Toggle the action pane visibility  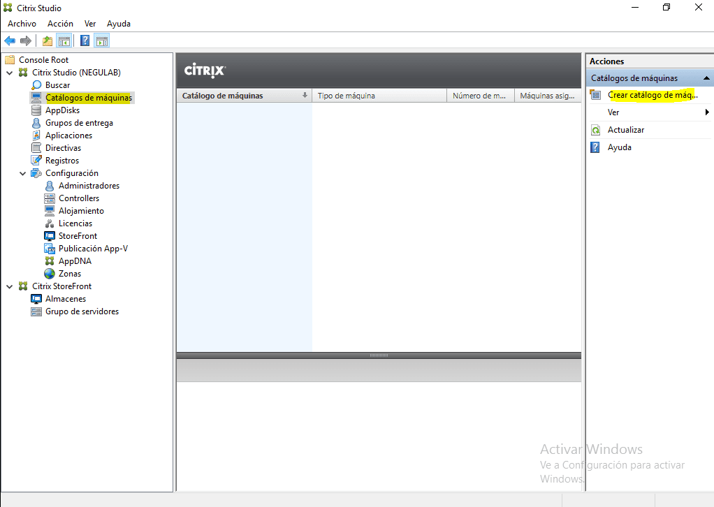[101, 40]
